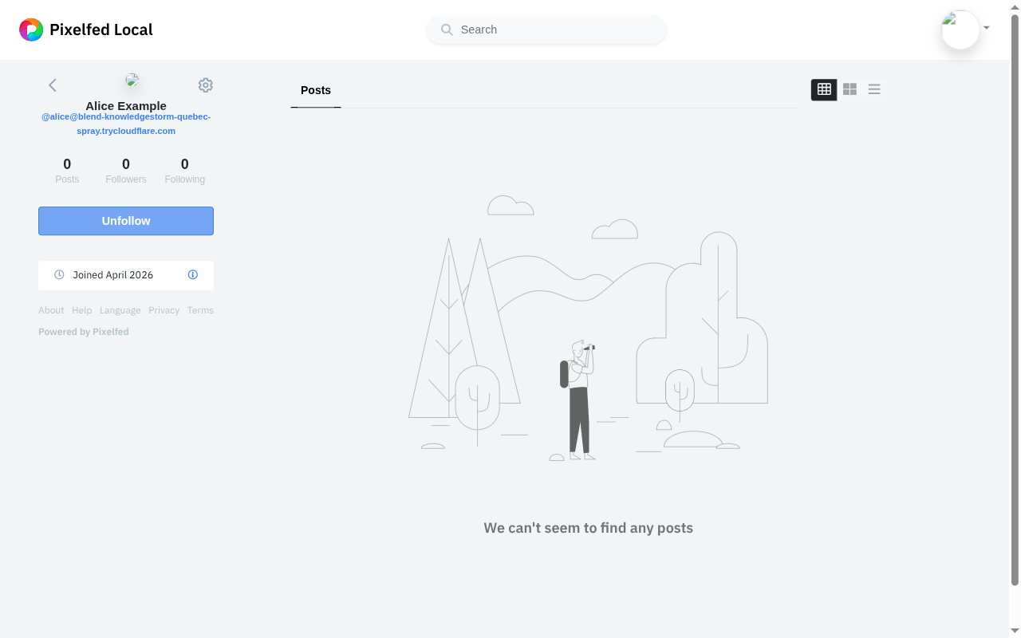
Task: Click Alice's small profile avatar
Action: click(x=132, y=80)
